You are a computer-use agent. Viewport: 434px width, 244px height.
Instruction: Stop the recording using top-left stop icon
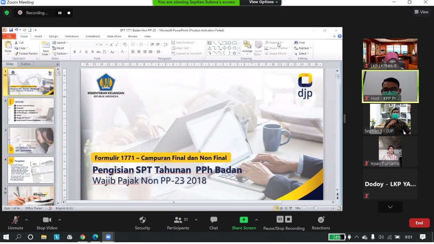[69, 13]
